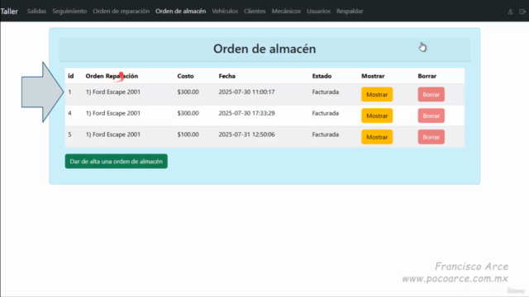The image size is (529, 297).
Task: Click the Orden Reparación column header
Action: (112, 76)
